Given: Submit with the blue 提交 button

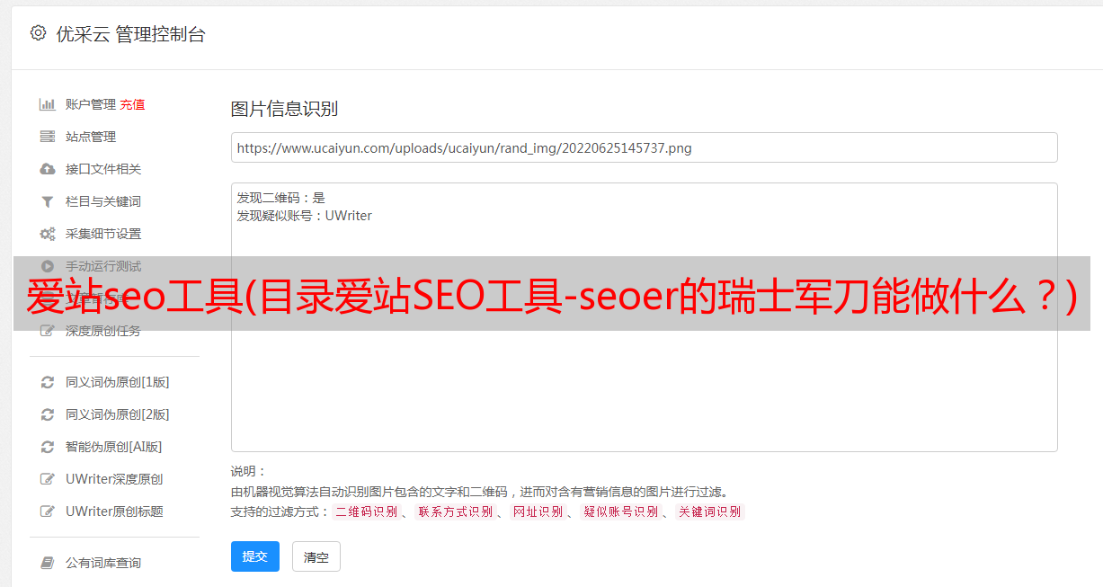Looking at the screenshot, I should pos(255,556).
